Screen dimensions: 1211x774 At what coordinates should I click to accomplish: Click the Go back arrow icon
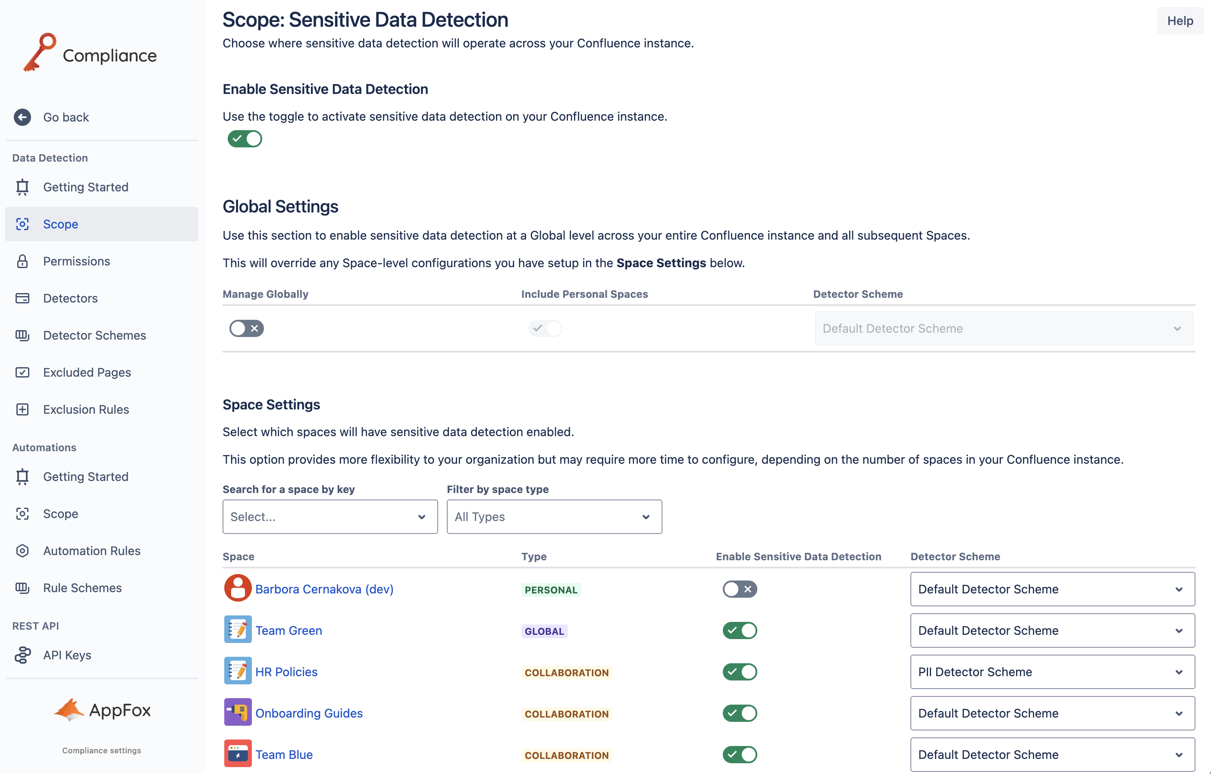pyautogui.click(x=22, y=117)
